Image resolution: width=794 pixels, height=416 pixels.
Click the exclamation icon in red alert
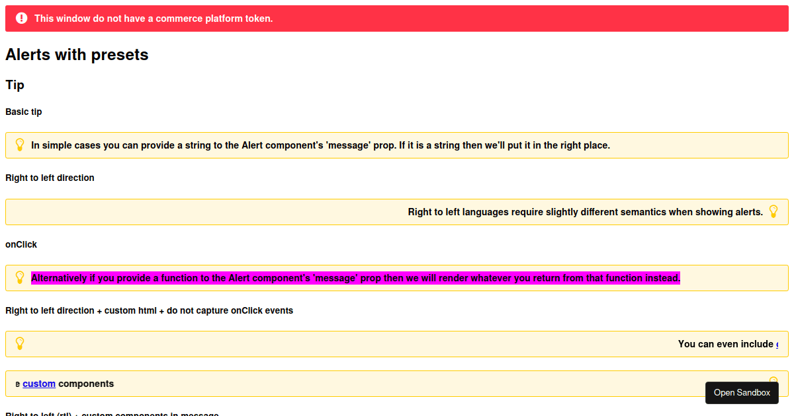pyautogui.click(x=21, y=18)
